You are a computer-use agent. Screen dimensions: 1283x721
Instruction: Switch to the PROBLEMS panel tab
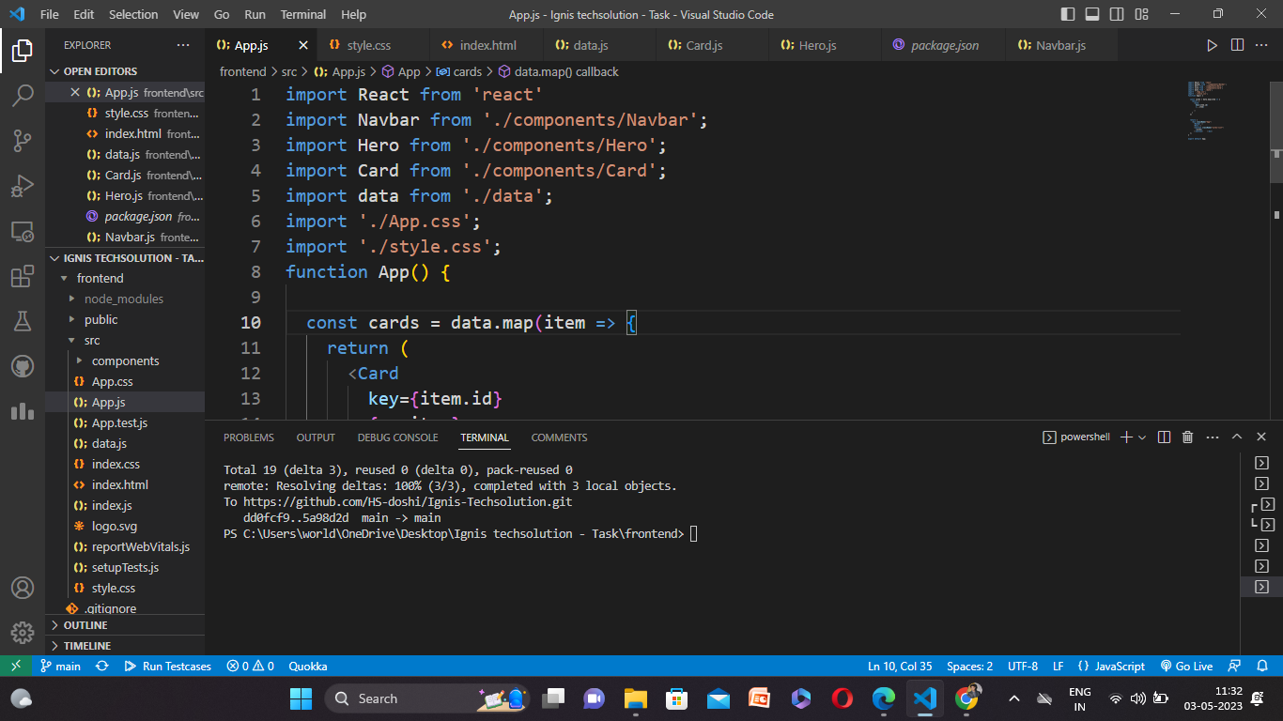pyautogui.click(x=248, y=437)
